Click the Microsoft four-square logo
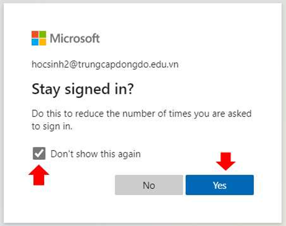This screenshot has width=286, height=226. (x=39, y=38)
